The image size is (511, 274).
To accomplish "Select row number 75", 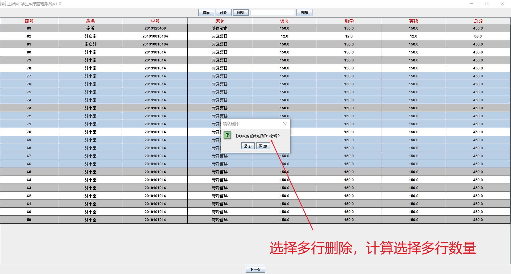I will coord(29,92).
